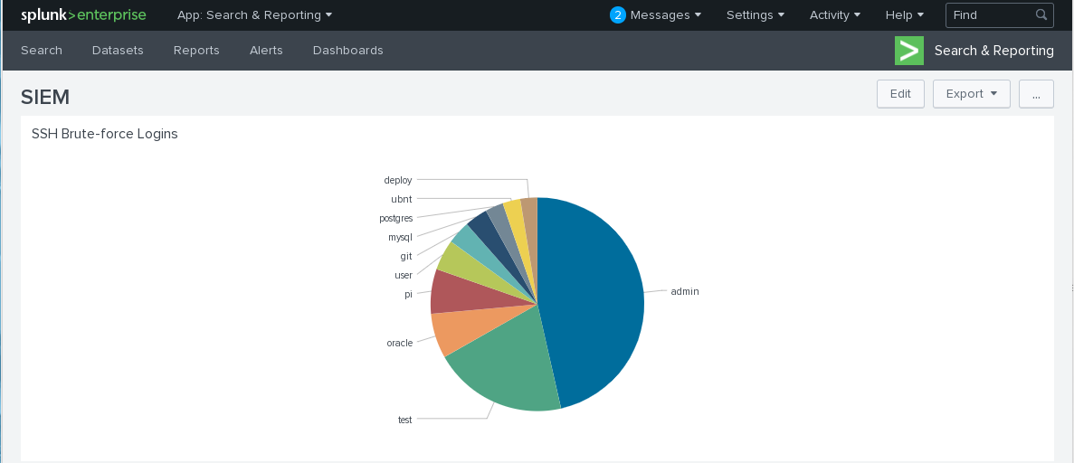
Task: Click the Edit dashboard button
Action: pyautogui.click(x=900, y=94)
